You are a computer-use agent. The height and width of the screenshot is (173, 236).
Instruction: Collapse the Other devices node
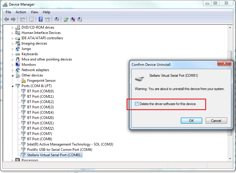coord(12,76)
